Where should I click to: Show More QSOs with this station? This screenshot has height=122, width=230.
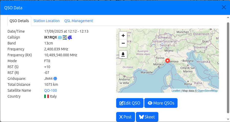click(161, 103)
